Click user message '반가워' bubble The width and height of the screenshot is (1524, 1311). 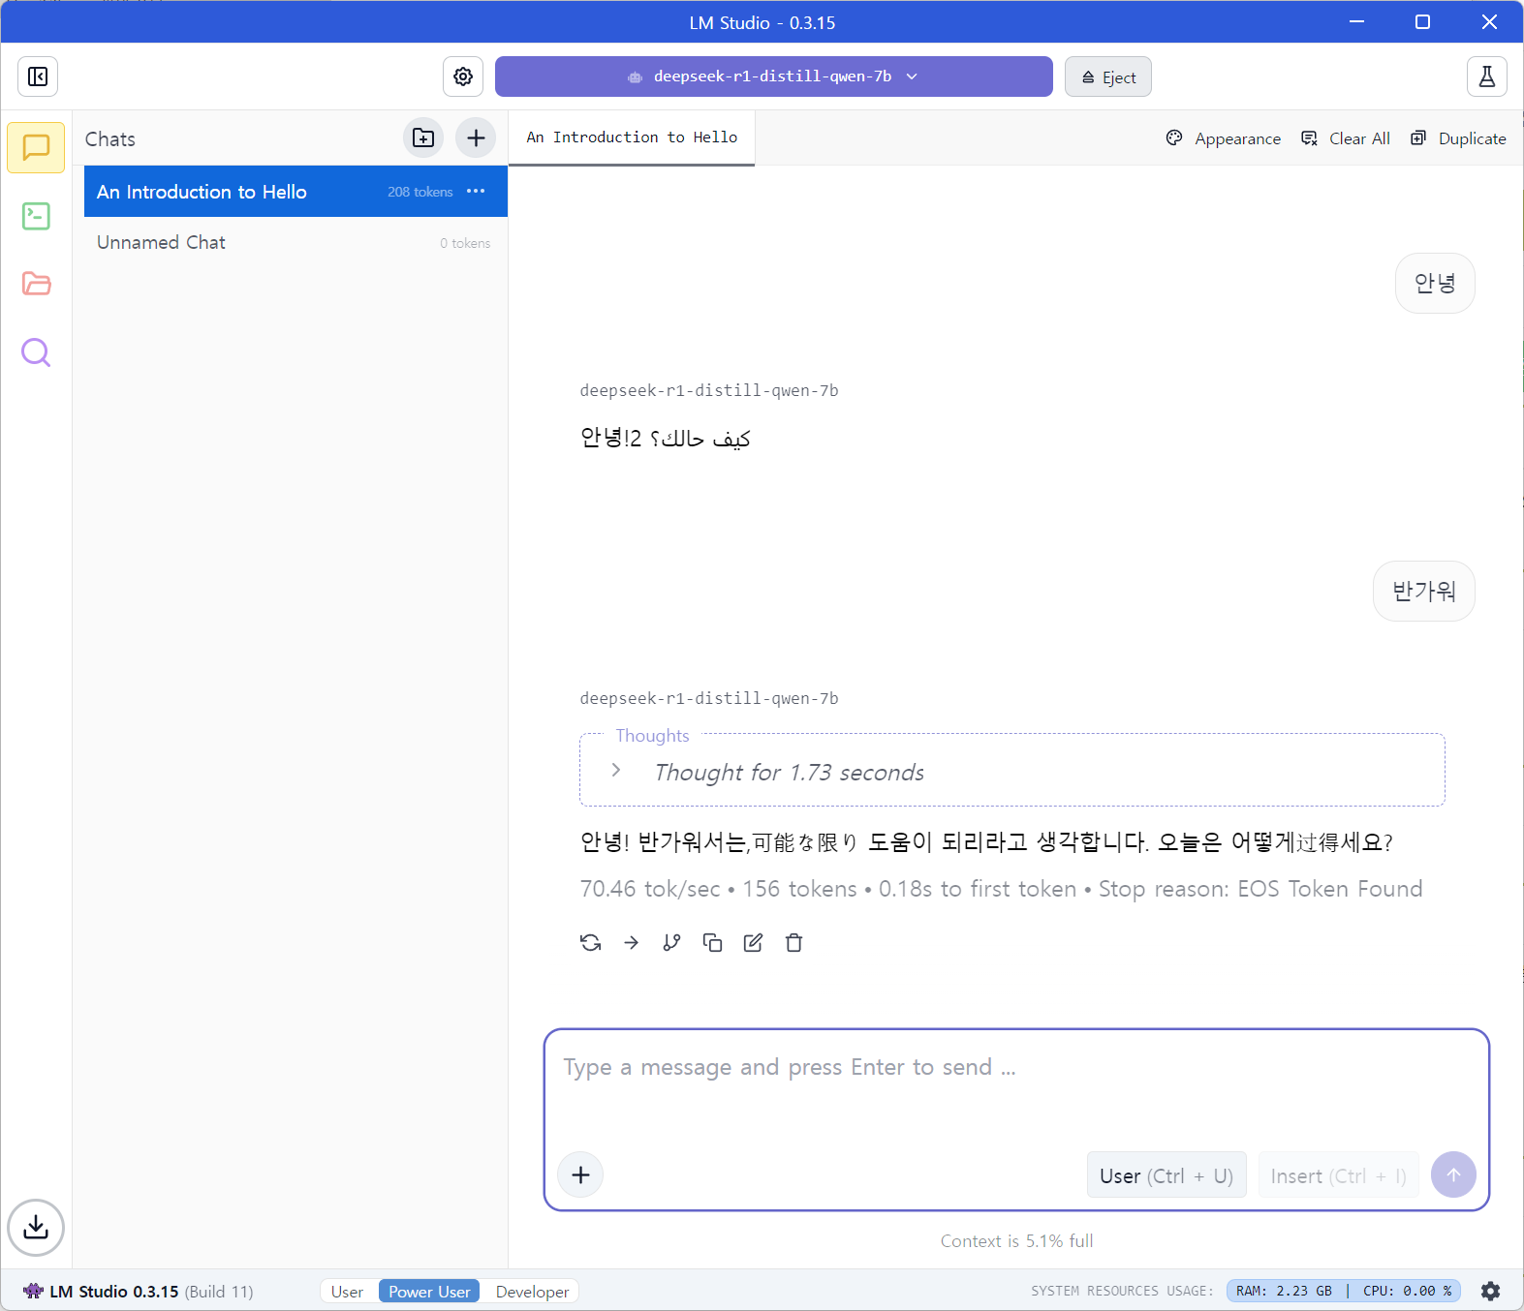[1423, 591]
